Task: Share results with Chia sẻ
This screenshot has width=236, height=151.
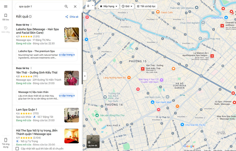Action: [72, 17]
